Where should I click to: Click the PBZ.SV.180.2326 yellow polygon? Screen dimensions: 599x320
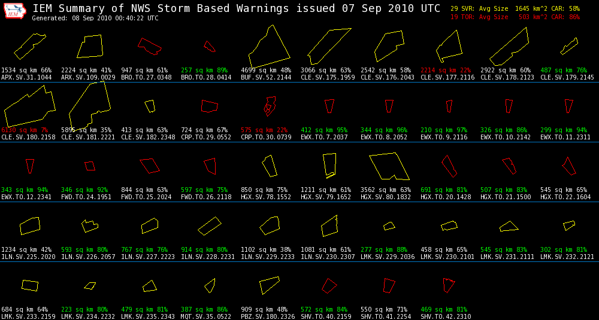(270, 285)
